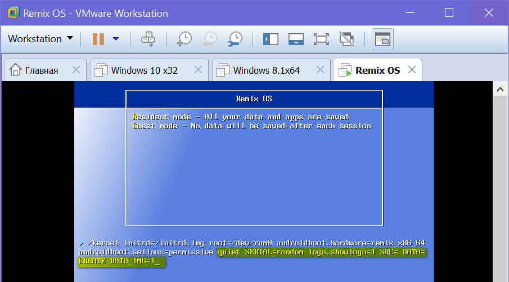Pause the virtual machine
This screenshot has height=282, width=509.
pyautogui.click(x=98, y=39)
